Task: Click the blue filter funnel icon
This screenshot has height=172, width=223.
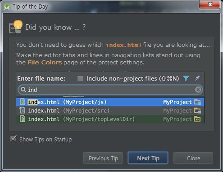Action: click(x=186, y=78)
